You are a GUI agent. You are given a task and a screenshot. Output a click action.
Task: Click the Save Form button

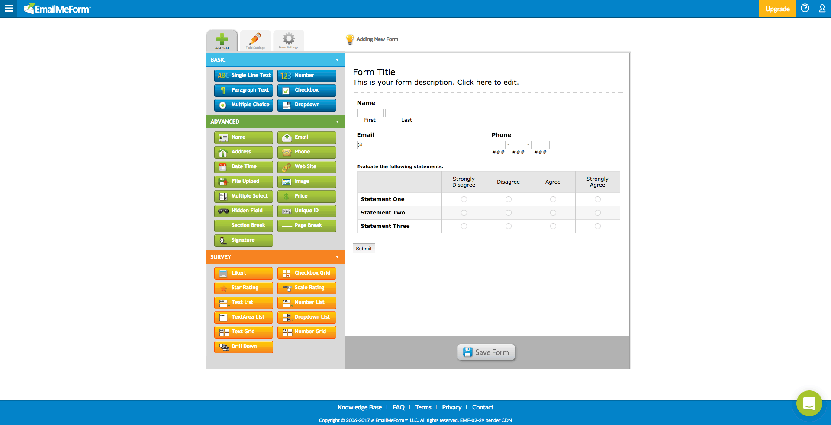click(x=486, y=352)
